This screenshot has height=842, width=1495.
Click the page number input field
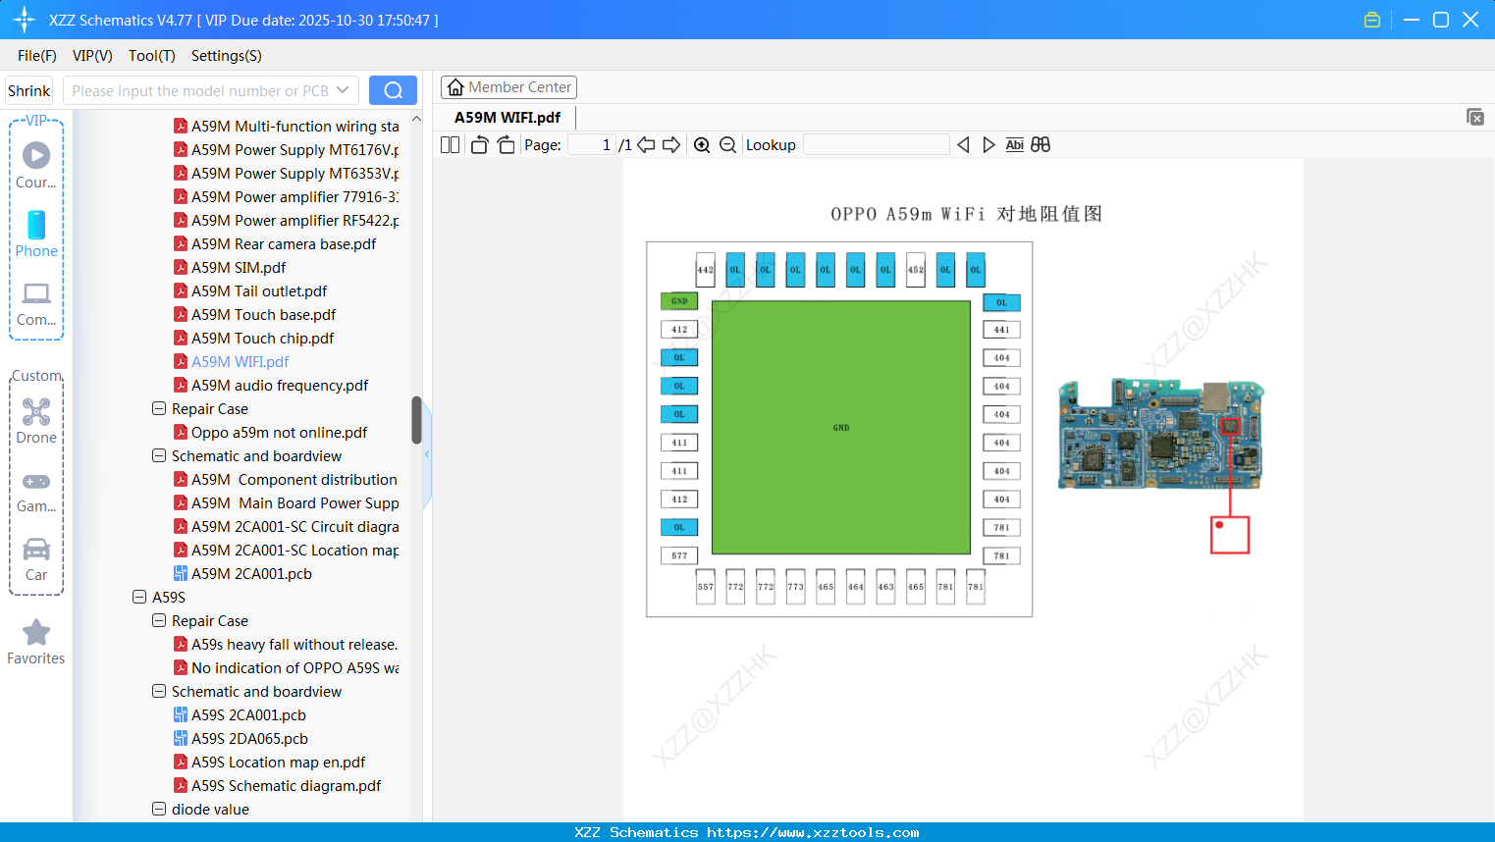tap(590, 144)
